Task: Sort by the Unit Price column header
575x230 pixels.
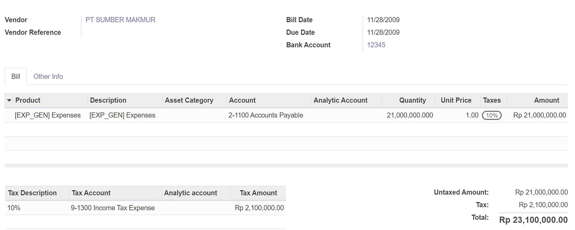Action: [456, 100]
